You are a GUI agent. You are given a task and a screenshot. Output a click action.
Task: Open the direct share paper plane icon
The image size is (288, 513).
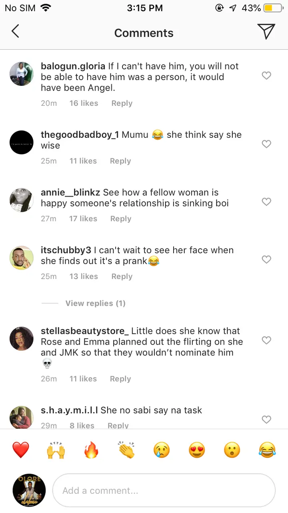coord(266,31)
